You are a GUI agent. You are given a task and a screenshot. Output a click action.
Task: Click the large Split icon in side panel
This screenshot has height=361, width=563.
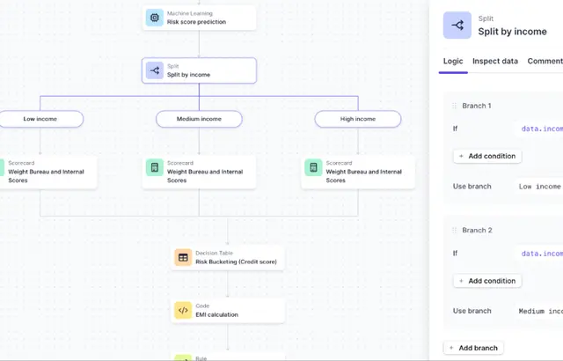[457, 26]
